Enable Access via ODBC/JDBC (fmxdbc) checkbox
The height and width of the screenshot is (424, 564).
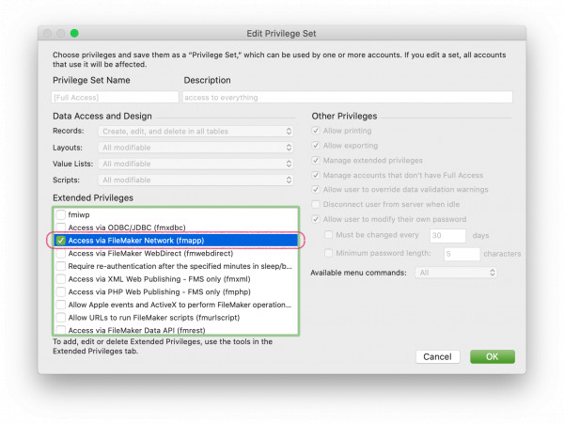(x=61, y=228)
